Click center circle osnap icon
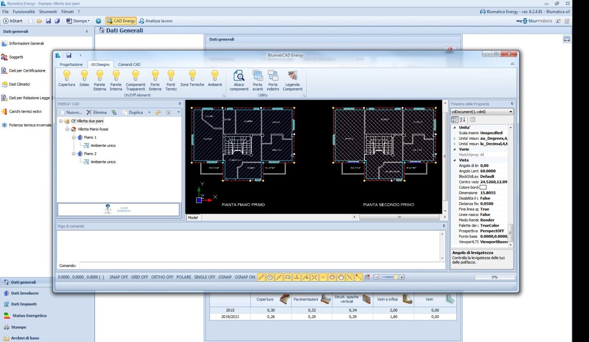This screenshot has height=342, width=589. (x=270, y=277)
